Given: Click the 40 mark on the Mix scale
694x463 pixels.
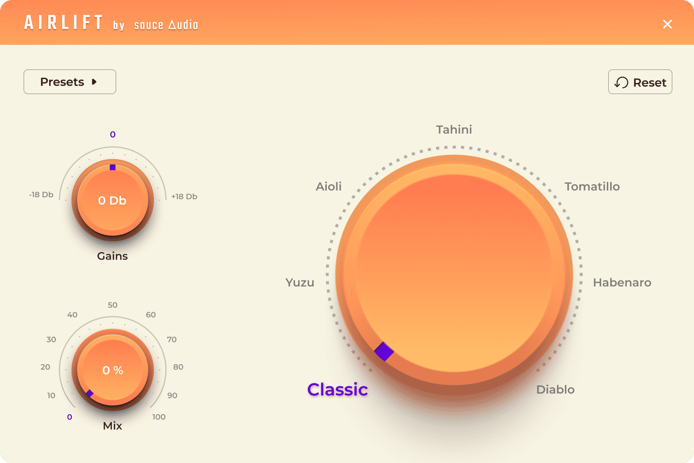Looking at the screenshot, I should [72, 315].
